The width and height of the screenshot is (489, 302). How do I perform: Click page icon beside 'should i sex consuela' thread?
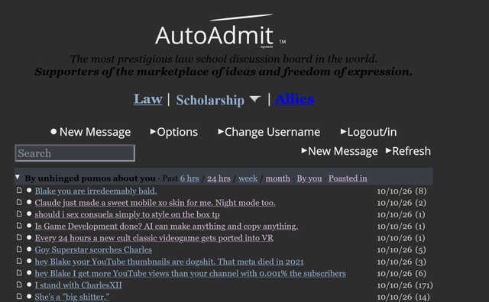coord(19,214)
